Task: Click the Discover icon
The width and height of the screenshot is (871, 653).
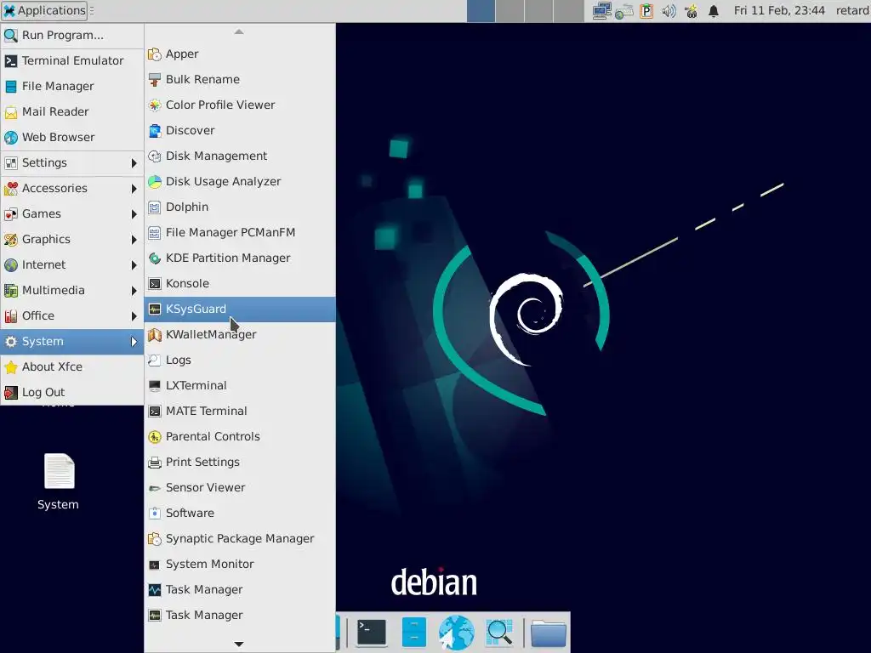Action: tap(155, 131)
